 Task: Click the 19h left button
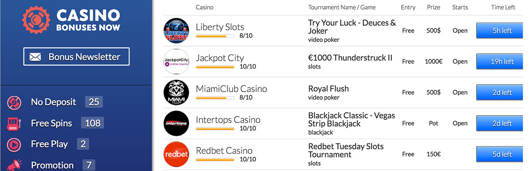coord(502,62)
